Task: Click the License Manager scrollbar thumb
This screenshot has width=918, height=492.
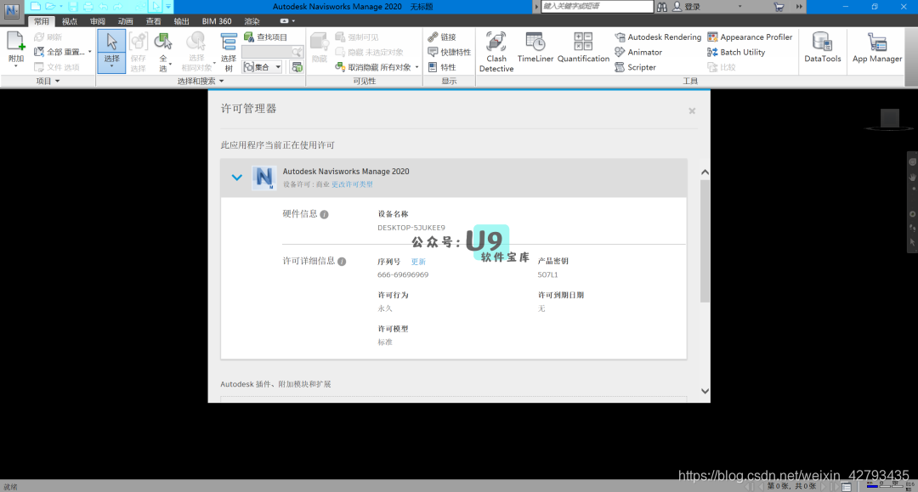Action: click(705, 241)
